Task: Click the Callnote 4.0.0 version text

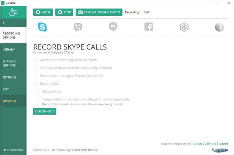Action: click(x=41, y=150)
